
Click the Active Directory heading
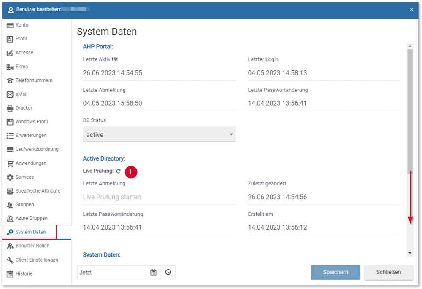click(104, 159)
